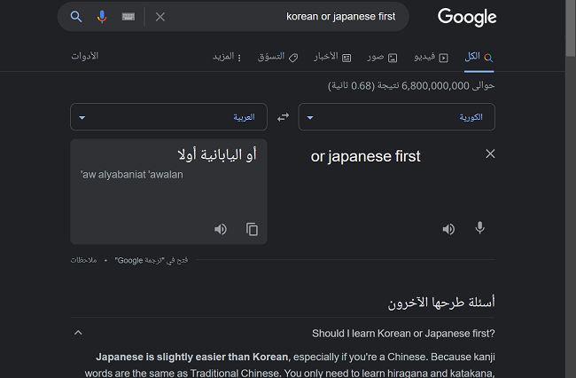Collapse the 'Should I learn Korean' question

coord(78,333)
